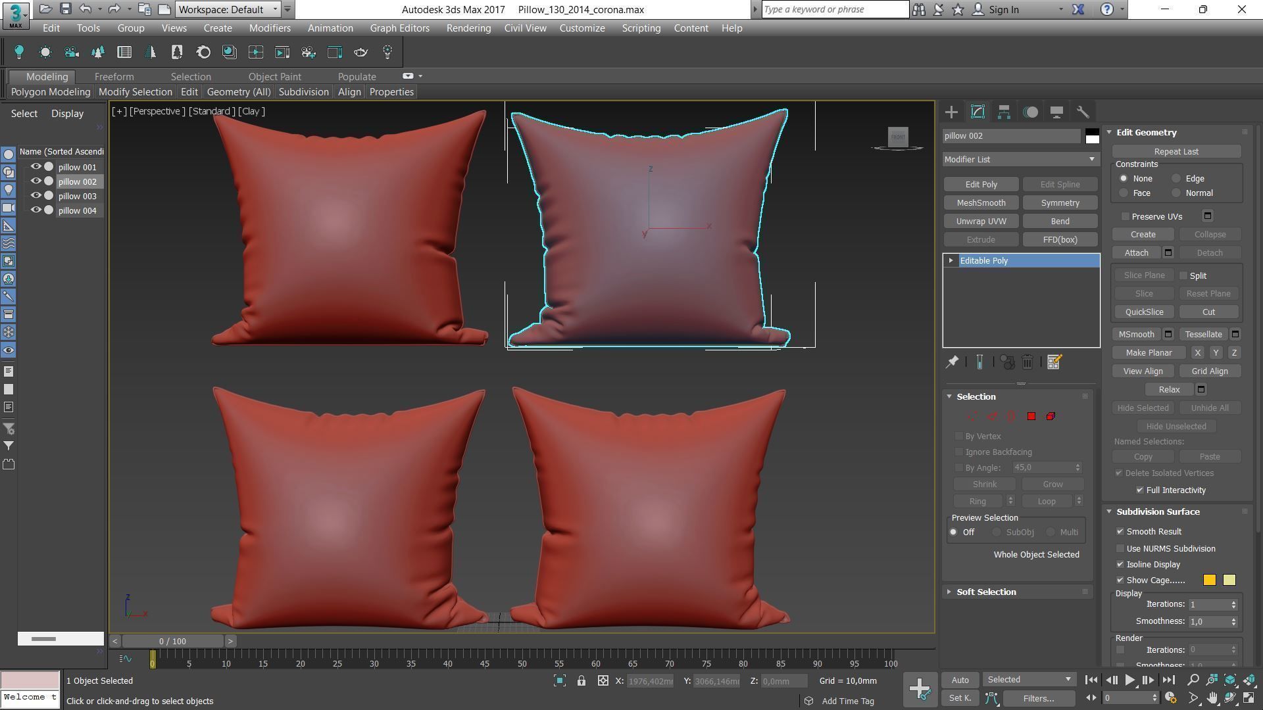
Task: Remove modifier with the trash icon
Action: [x=1028, y=362]
